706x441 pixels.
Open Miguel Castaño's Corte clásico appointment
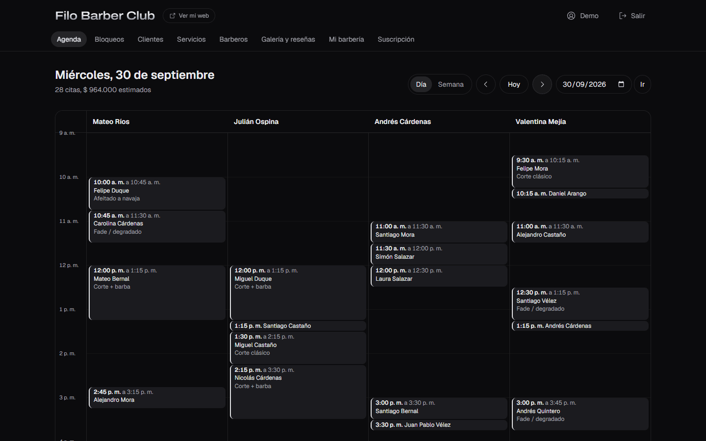[x=298, y=348]
